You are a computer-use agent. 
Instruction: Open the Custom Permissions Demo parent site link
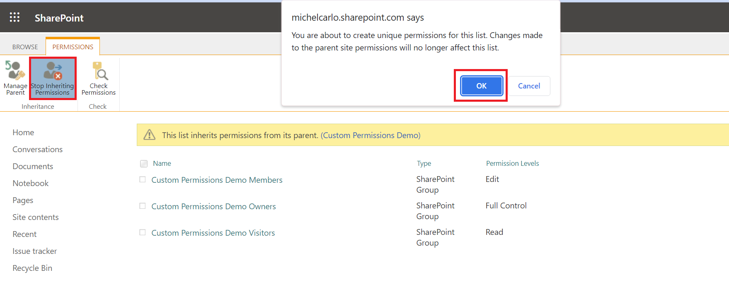pyautogui.click(x=371, y=135)
